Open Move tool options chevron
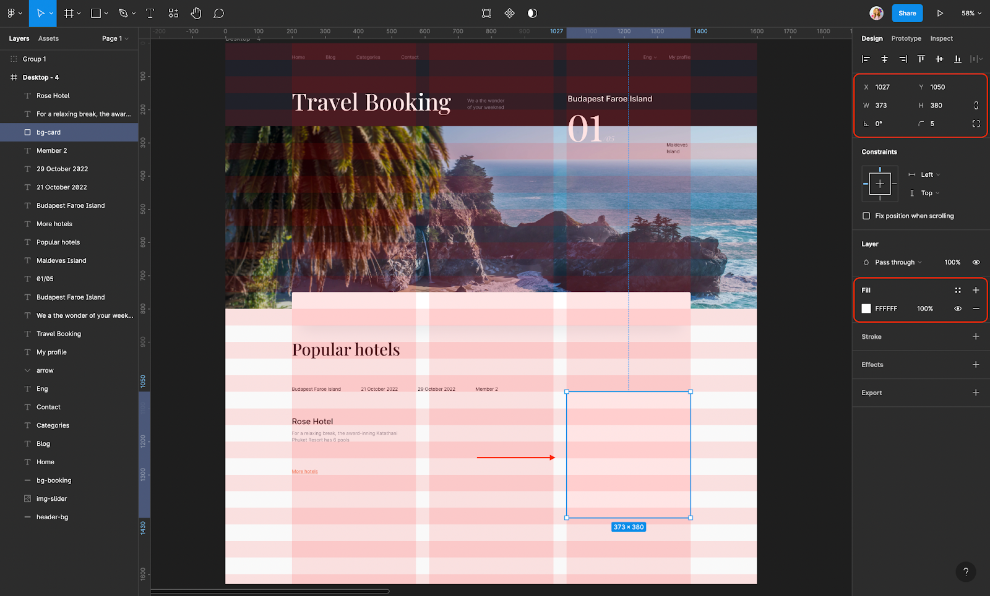Image resolution: width=990 pixels, height=596 pixels. click(x=51, y=13)
